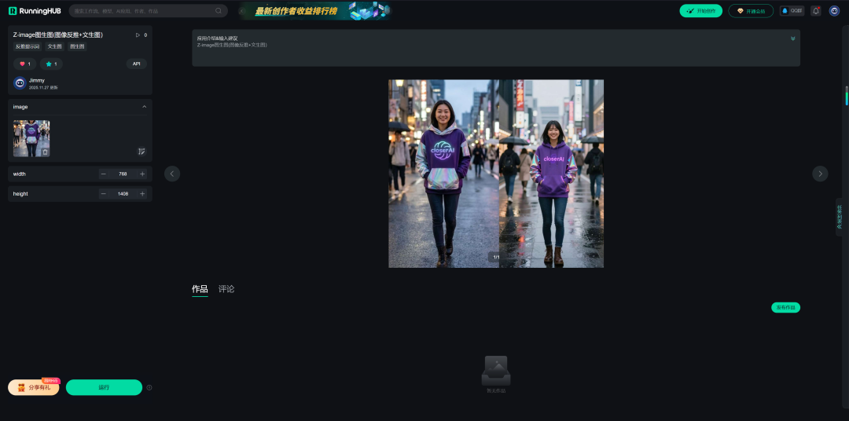
Task: Like the workflow with heart icon
Action: (25, 64)
